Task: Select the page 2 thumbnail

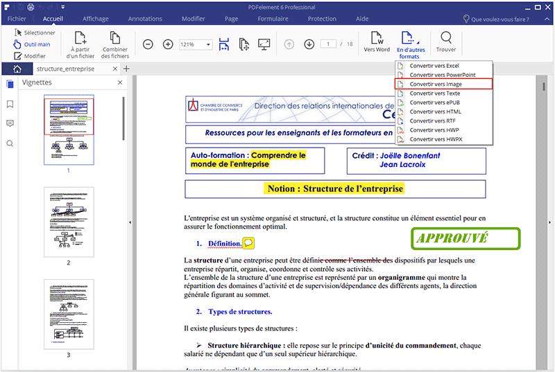Action: [x=68, y=222]
